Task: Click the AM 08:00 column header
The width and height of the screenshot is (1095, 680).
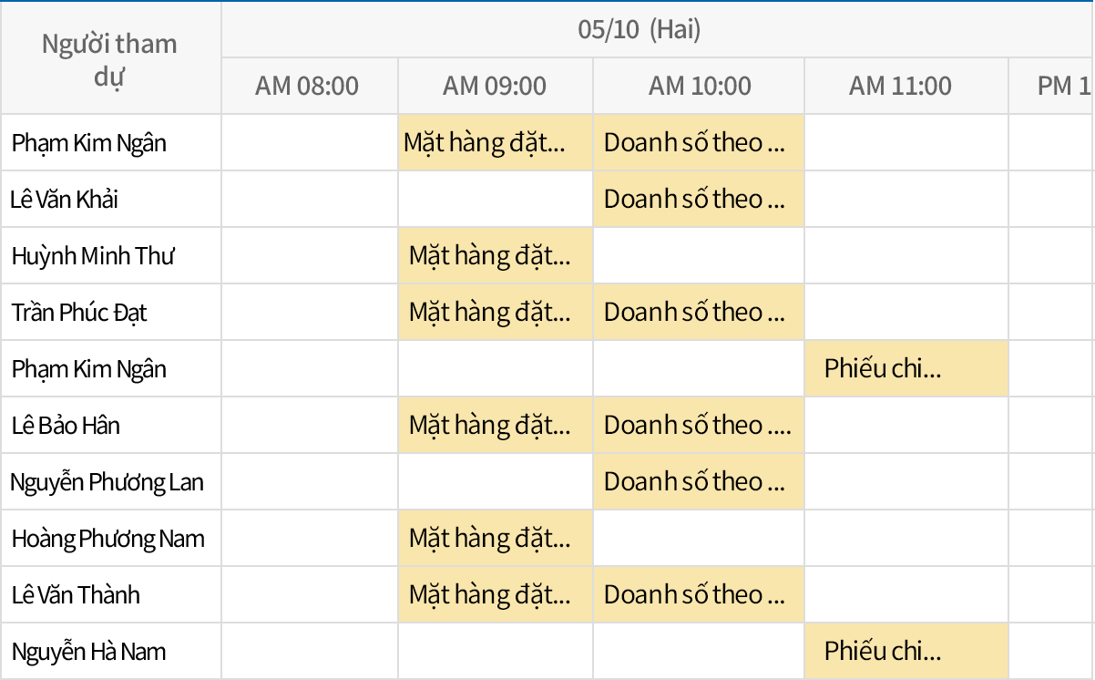Action: 307,87
